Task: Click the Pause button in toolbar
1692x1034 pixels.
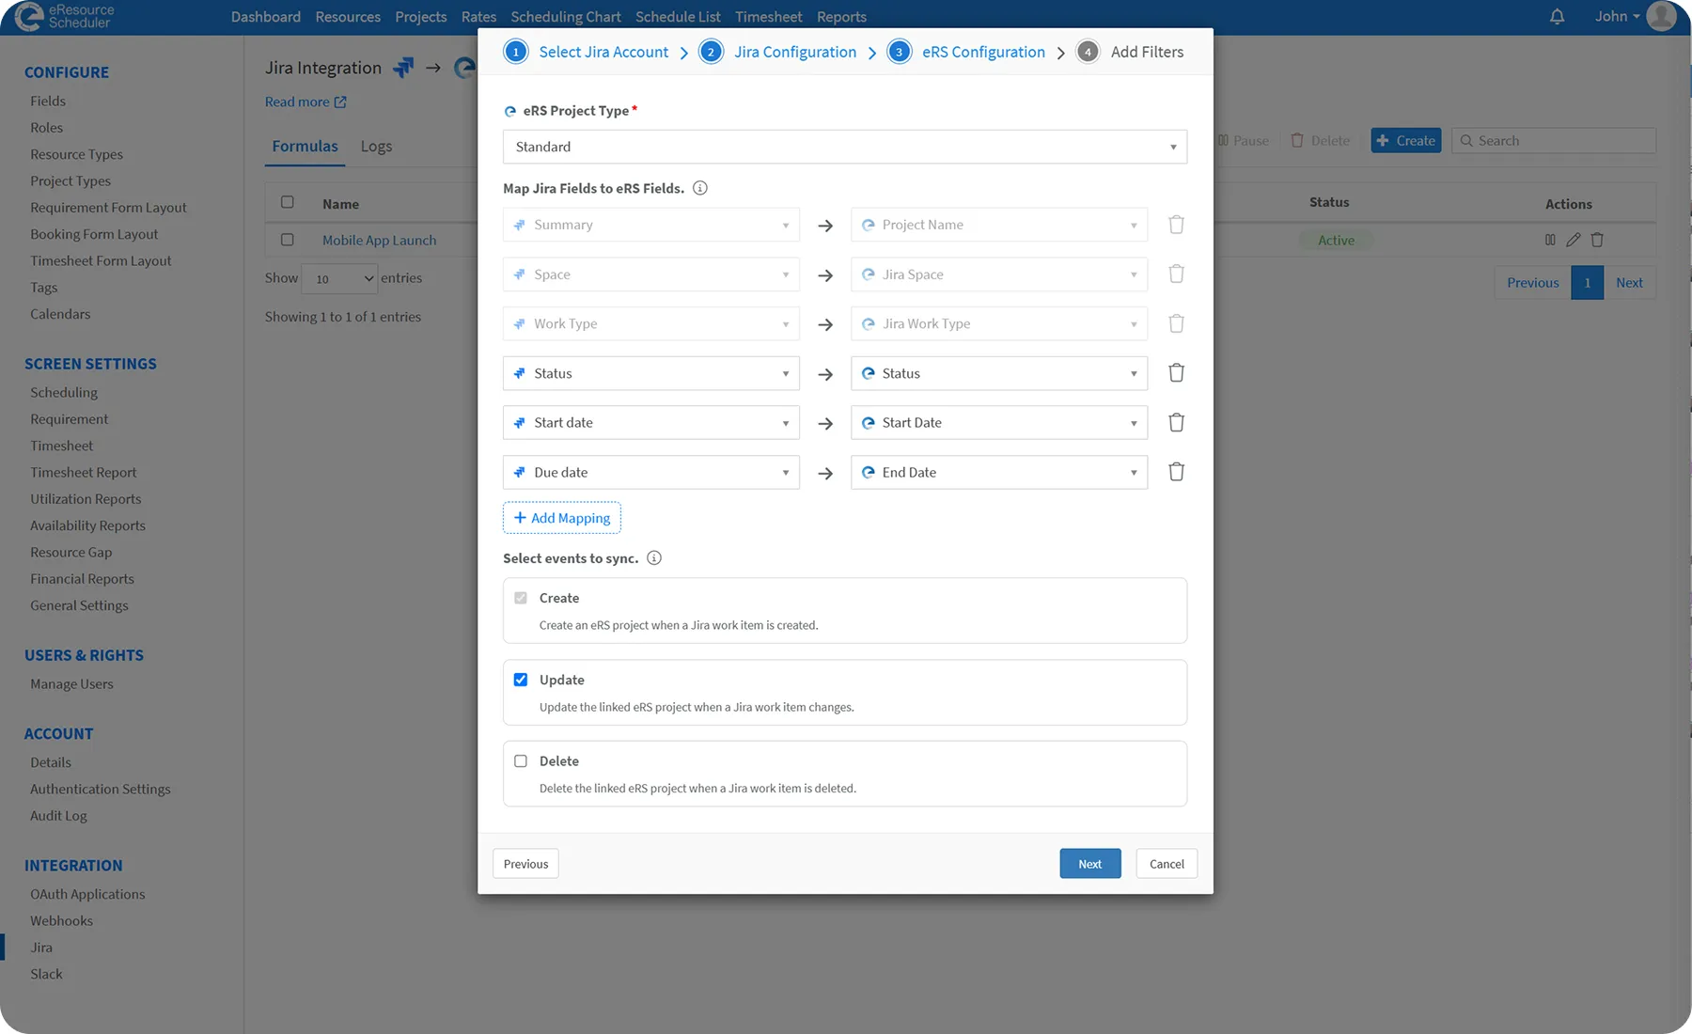Action: pos(1243,141)
